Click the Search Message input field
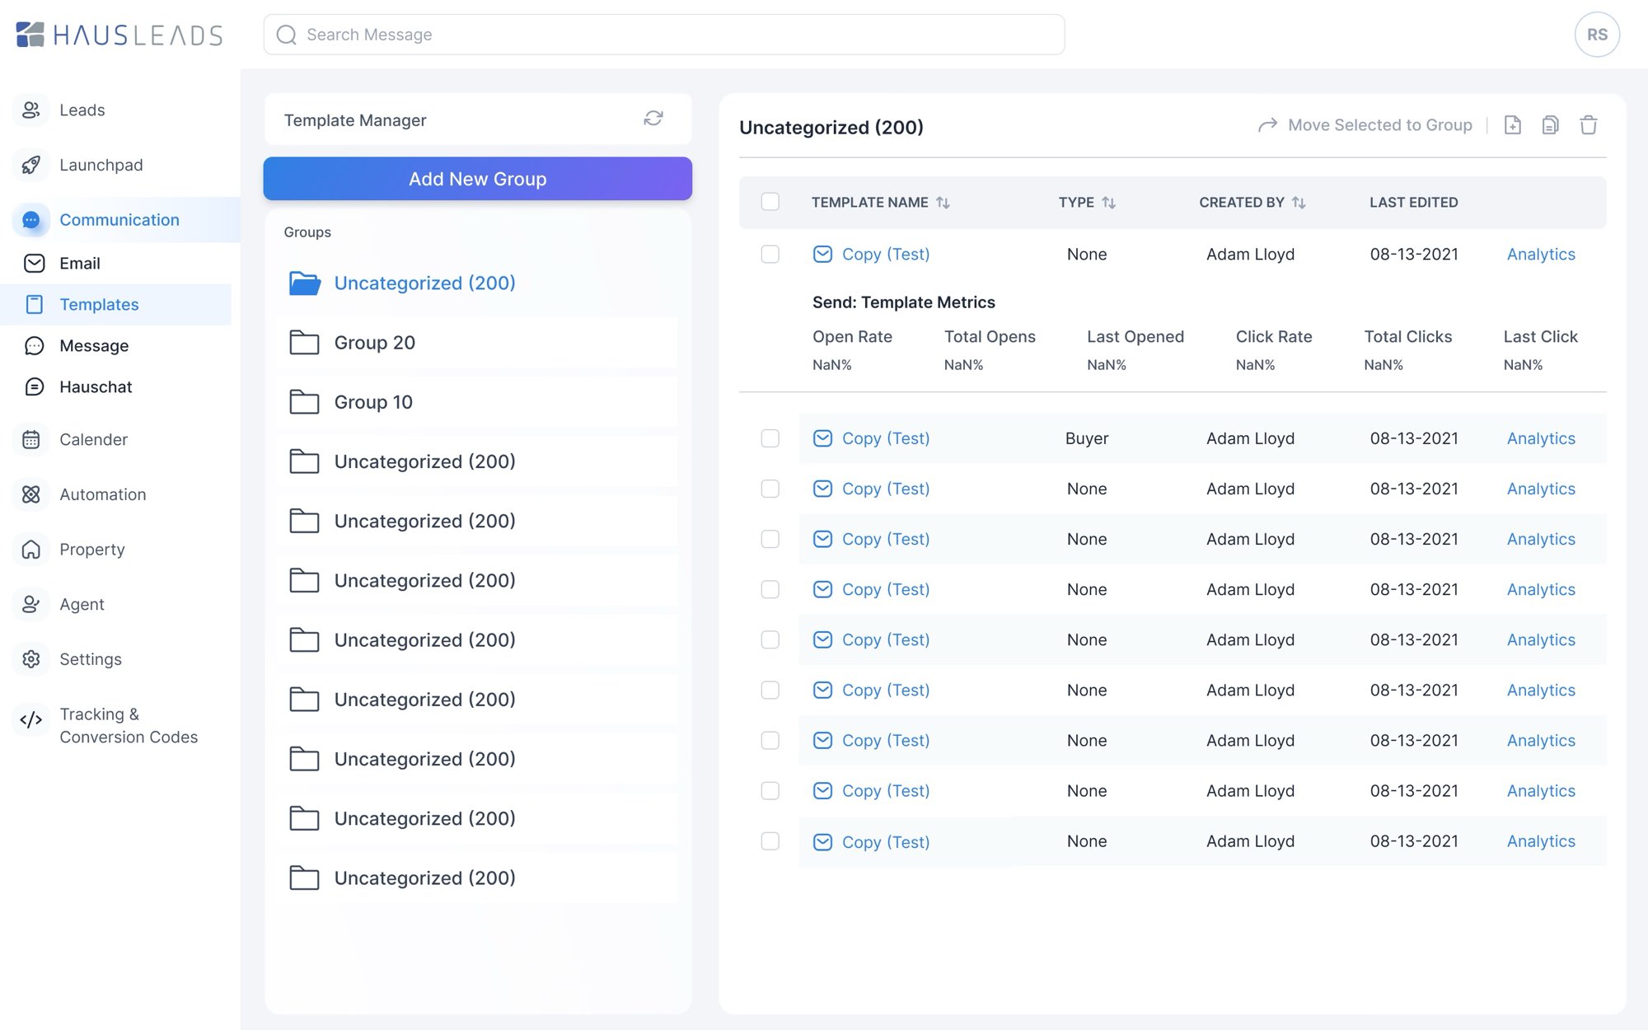This screenshot has width=1648, height=1030. [664, 35]
